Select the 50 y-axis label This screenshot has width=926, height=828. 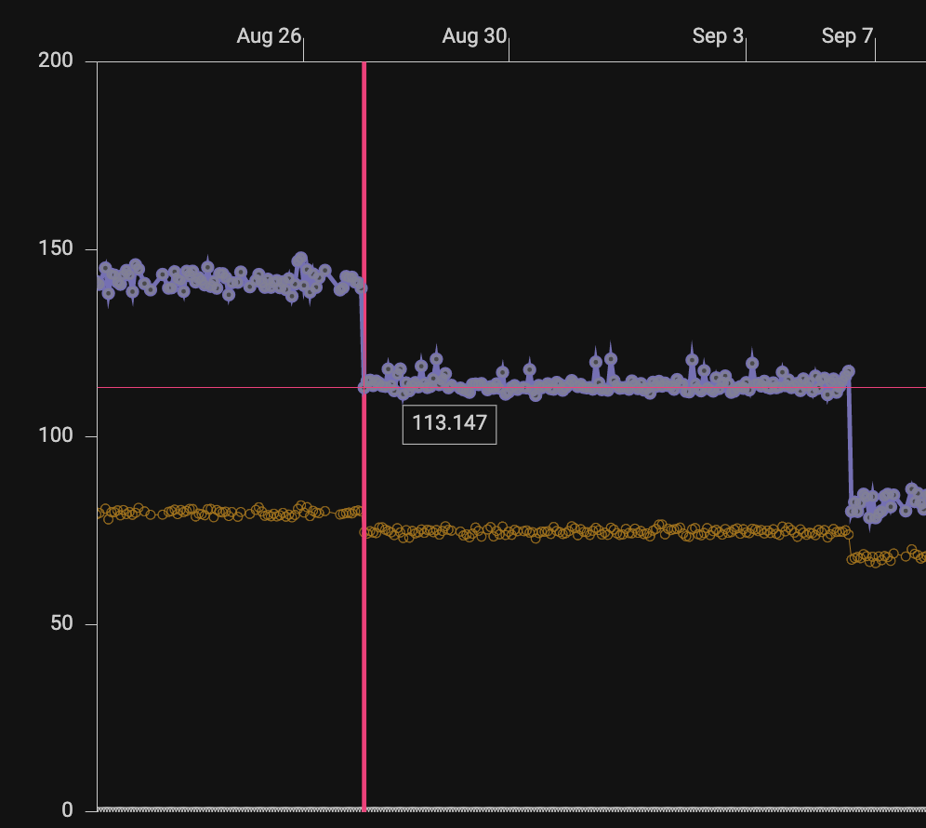pos(61,623)
